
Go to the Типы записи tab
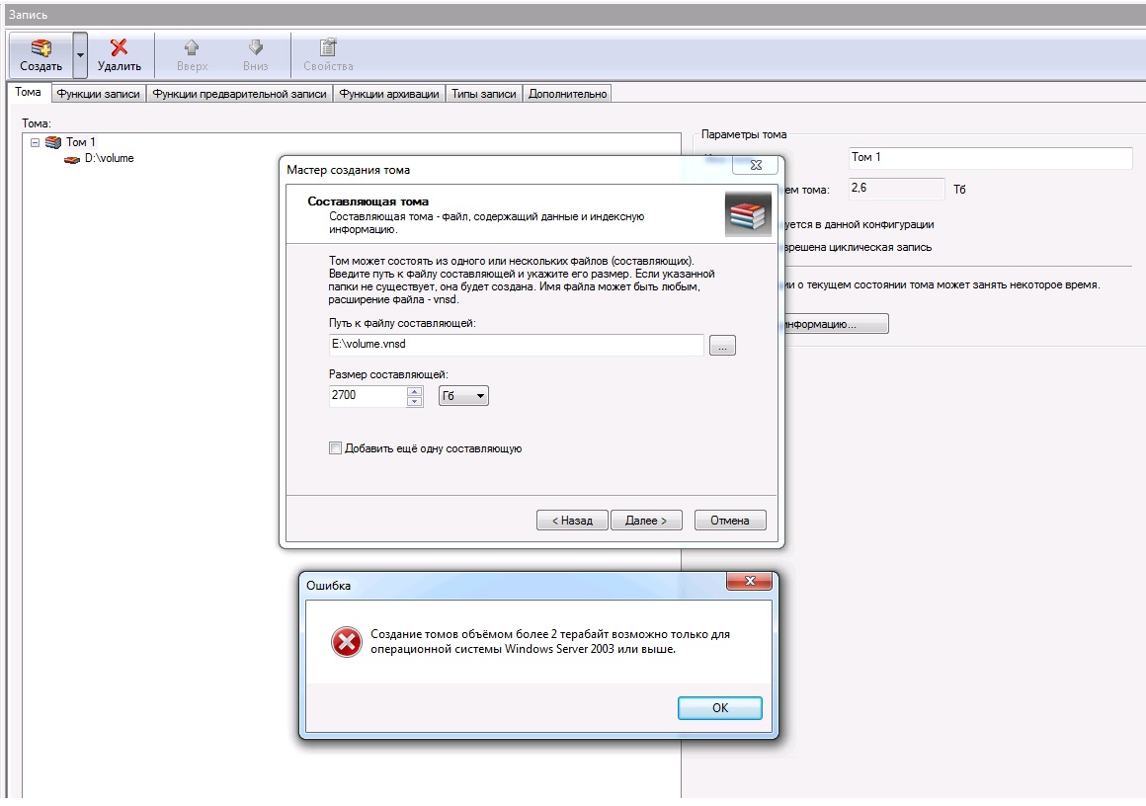point(483,94)
